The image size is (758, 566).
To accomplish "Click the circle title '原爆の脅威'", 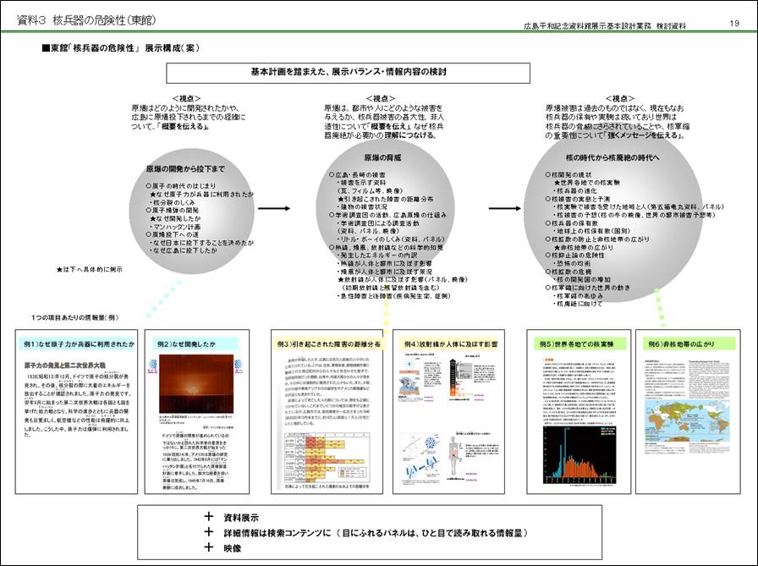I will point(382,157).
